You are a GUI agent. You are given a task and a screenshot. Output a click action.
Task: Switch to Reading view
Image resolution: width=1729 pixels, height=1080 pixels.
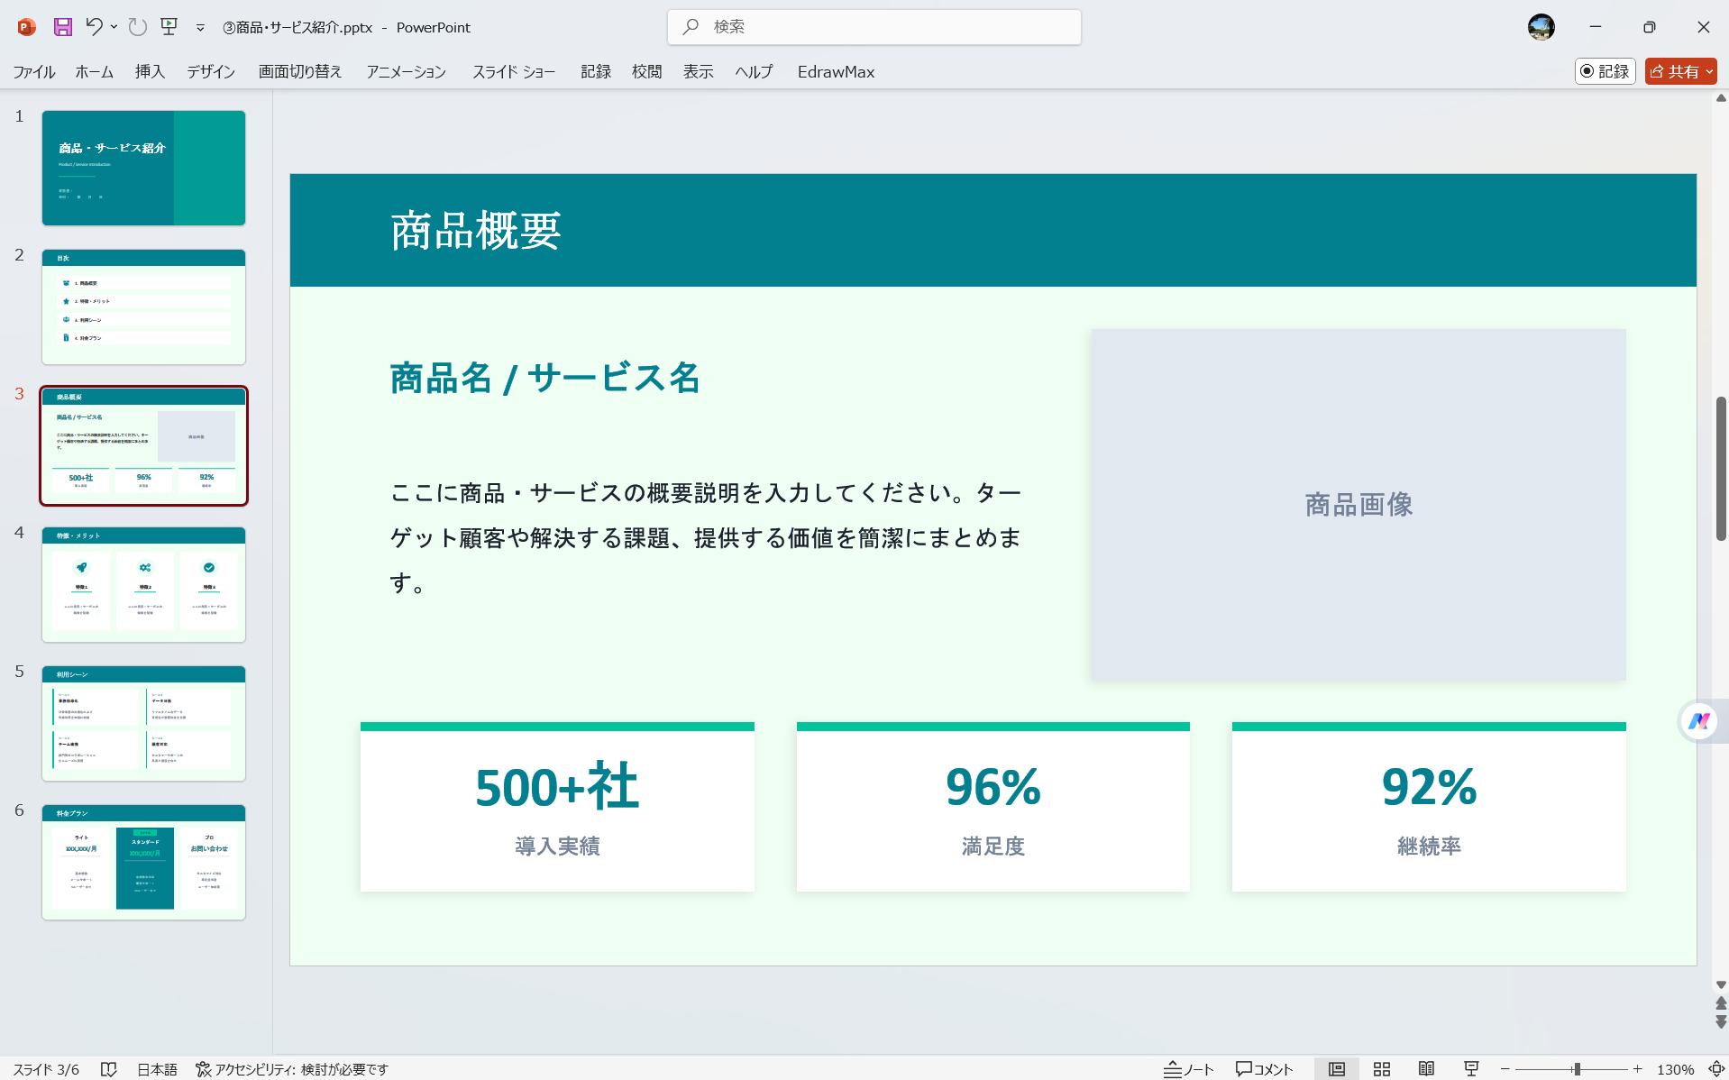point(1427,1069)
